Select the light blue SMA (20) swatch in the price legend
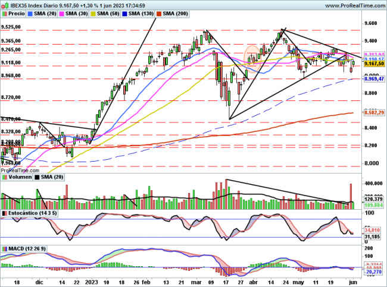This screenshot has height=287, width=387. 30,14
